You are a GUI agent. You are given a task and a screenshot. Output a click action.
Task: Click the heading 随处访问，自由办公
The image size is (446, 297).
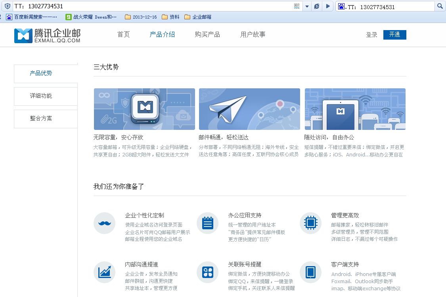[x=329, y=137]
